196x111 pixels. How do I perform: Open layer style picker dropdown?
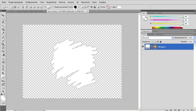coord(111,7)
